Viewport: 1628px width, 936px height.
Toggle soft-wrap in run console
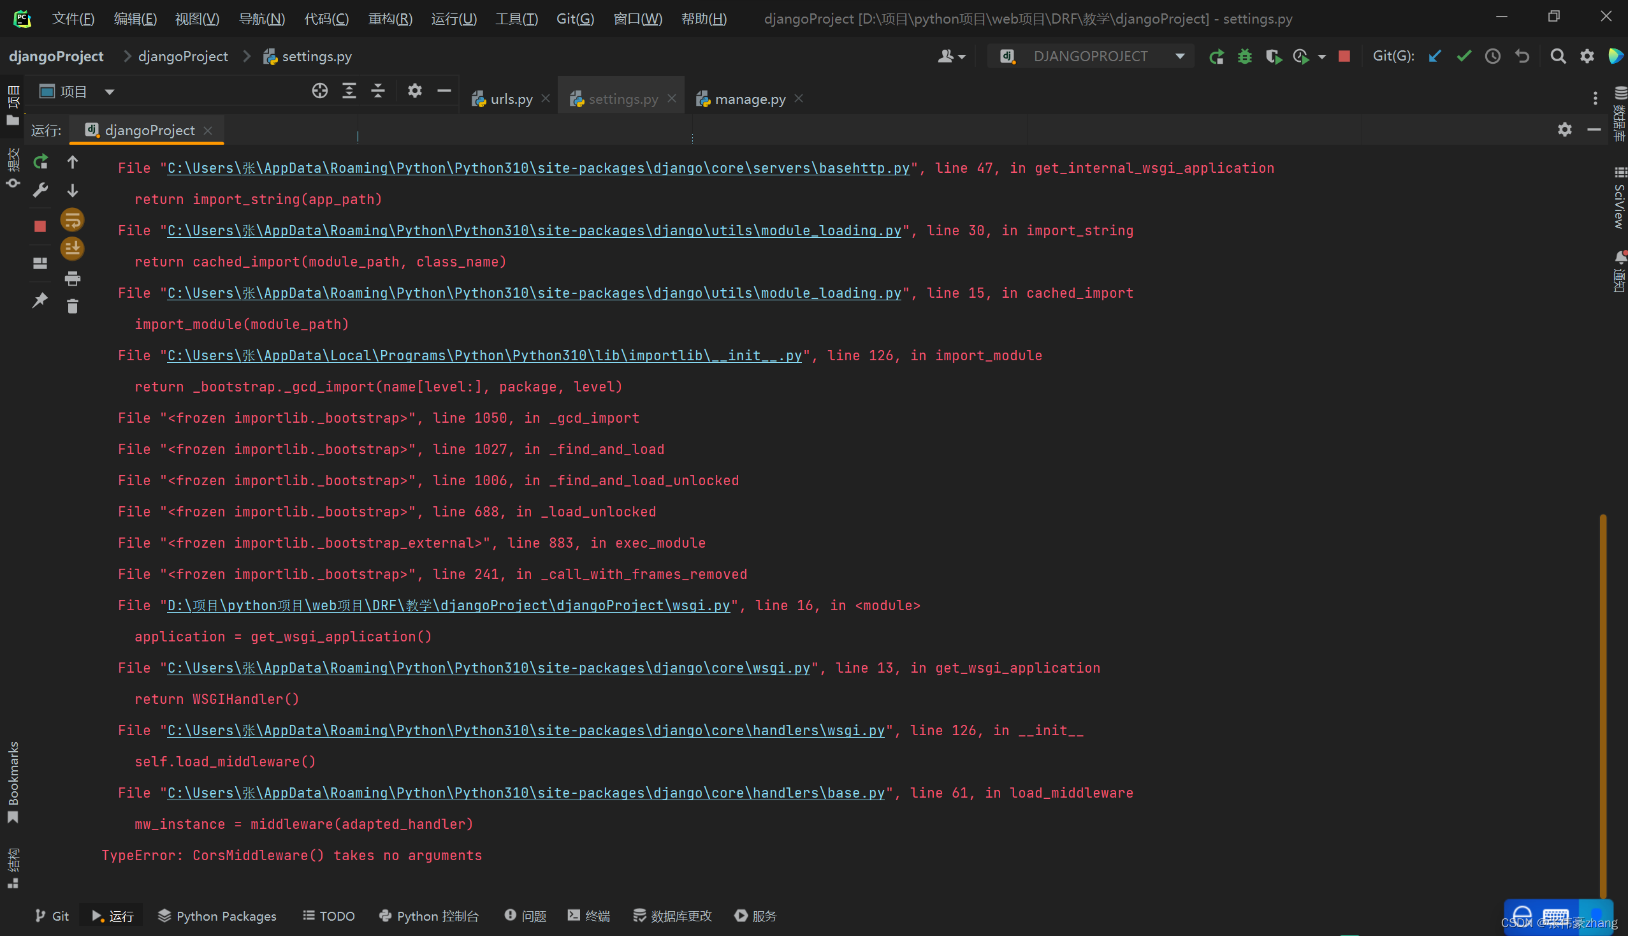[72, 220]
